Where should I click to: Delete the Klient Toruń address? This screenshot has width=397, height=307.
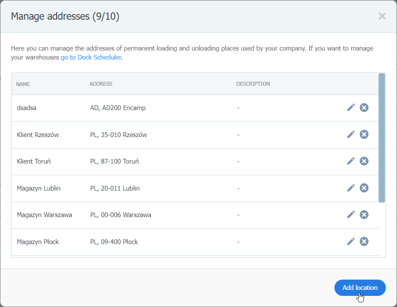coord(364,161)
